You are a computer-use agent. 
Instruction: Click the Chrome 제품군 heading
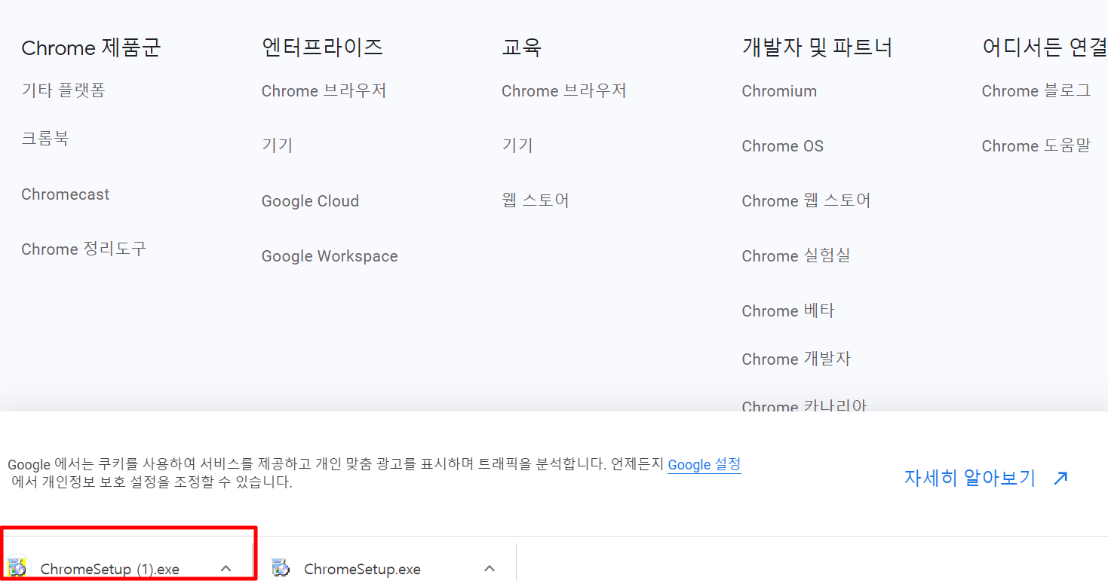(x=91, y=48)
